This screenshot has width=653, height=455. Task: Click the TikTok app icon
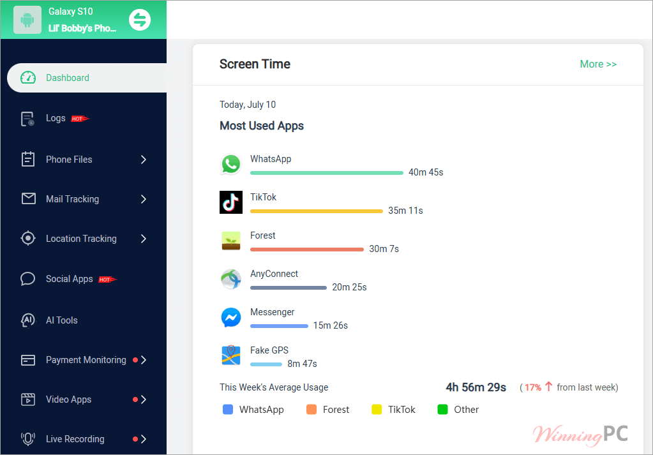(230, 202)
